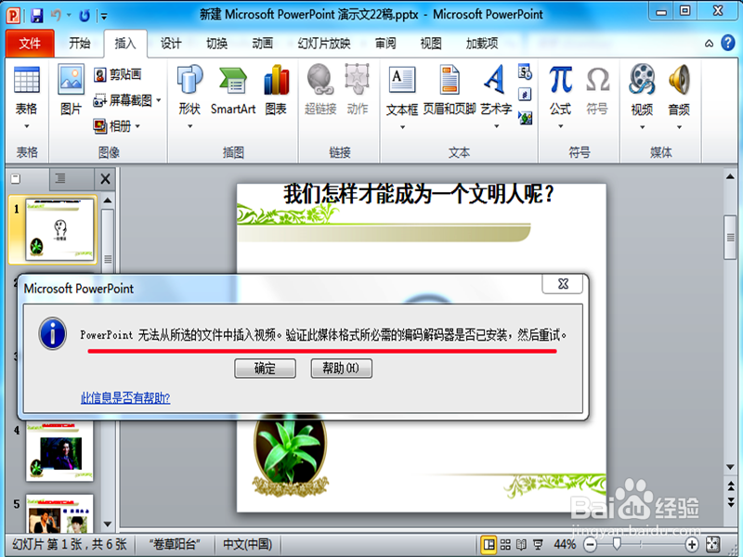Click the Undo icon in quick access toolbar
The width and height of the screenshot is (743, 557).
point(57,16)
